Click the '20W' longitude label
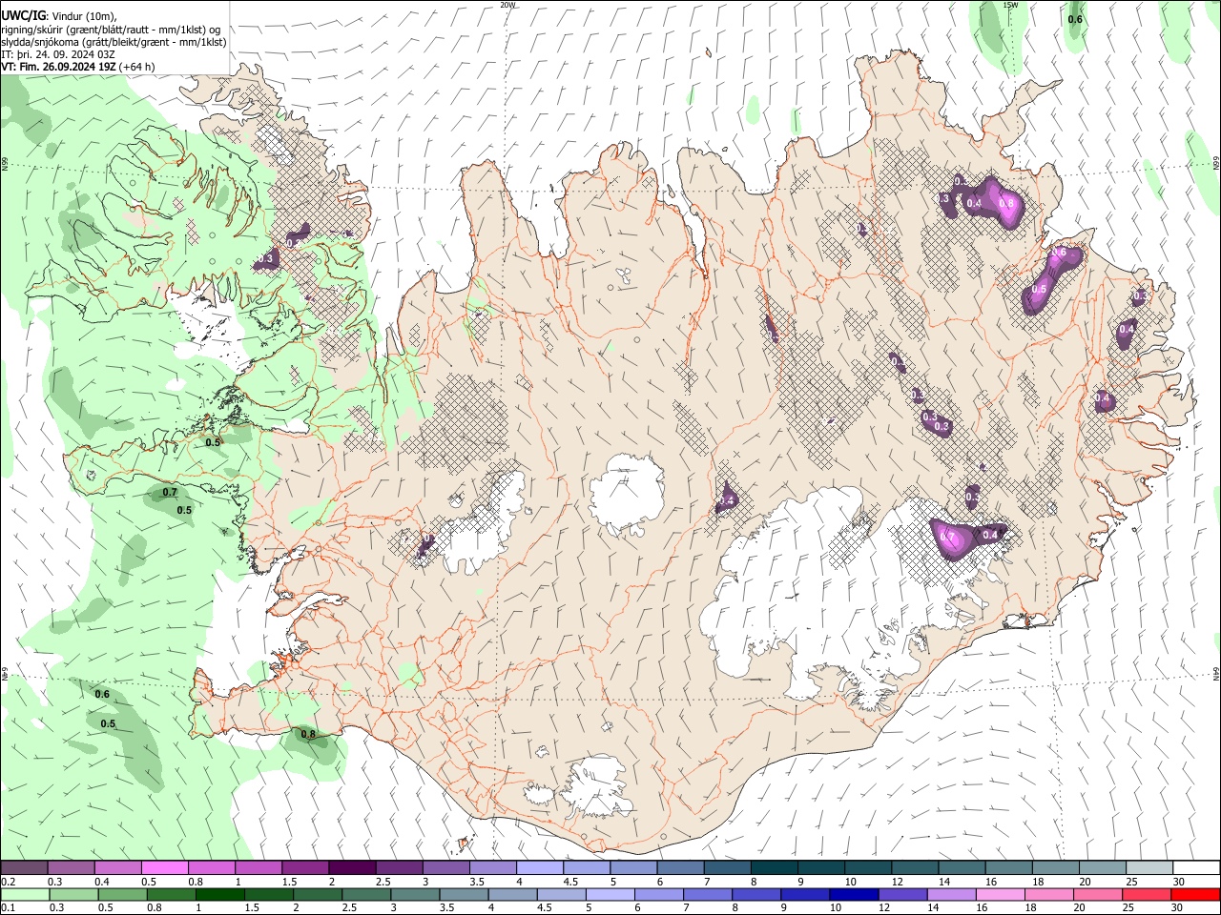The height and width of the screenshot is (915, 1221). click(x=507, y=5)
